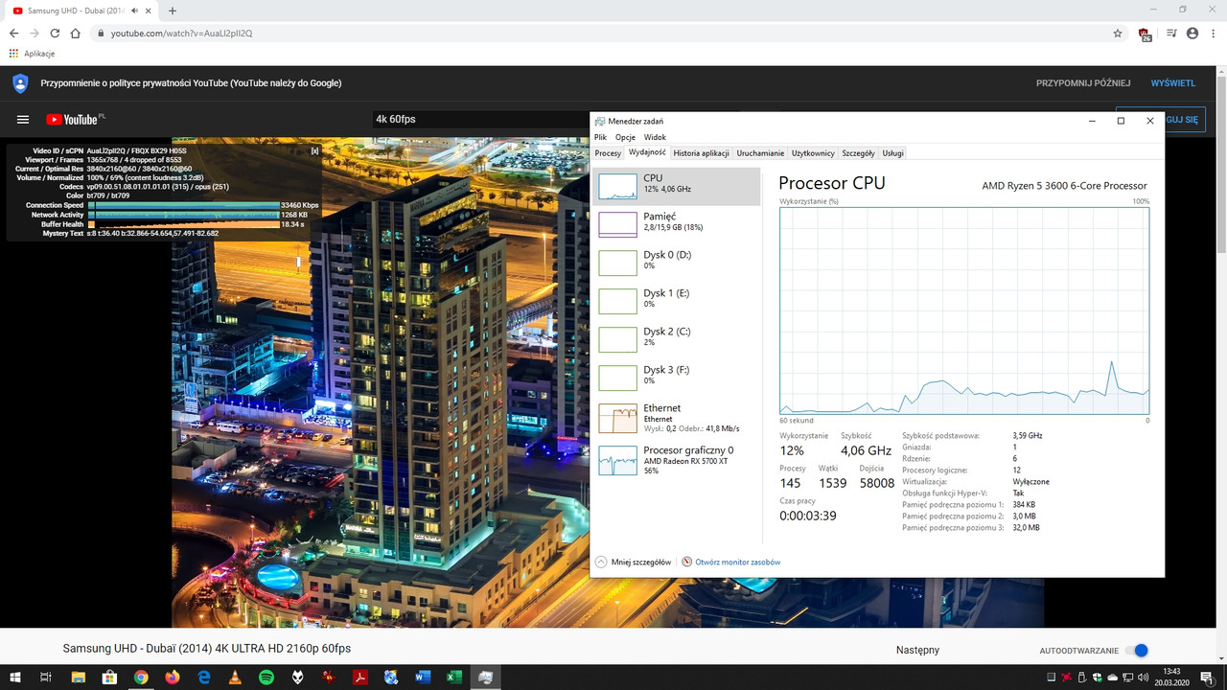The height and width of the screenshot is (690, 1227).
Task: Switch to the Usługi tab
Action: 892,153
